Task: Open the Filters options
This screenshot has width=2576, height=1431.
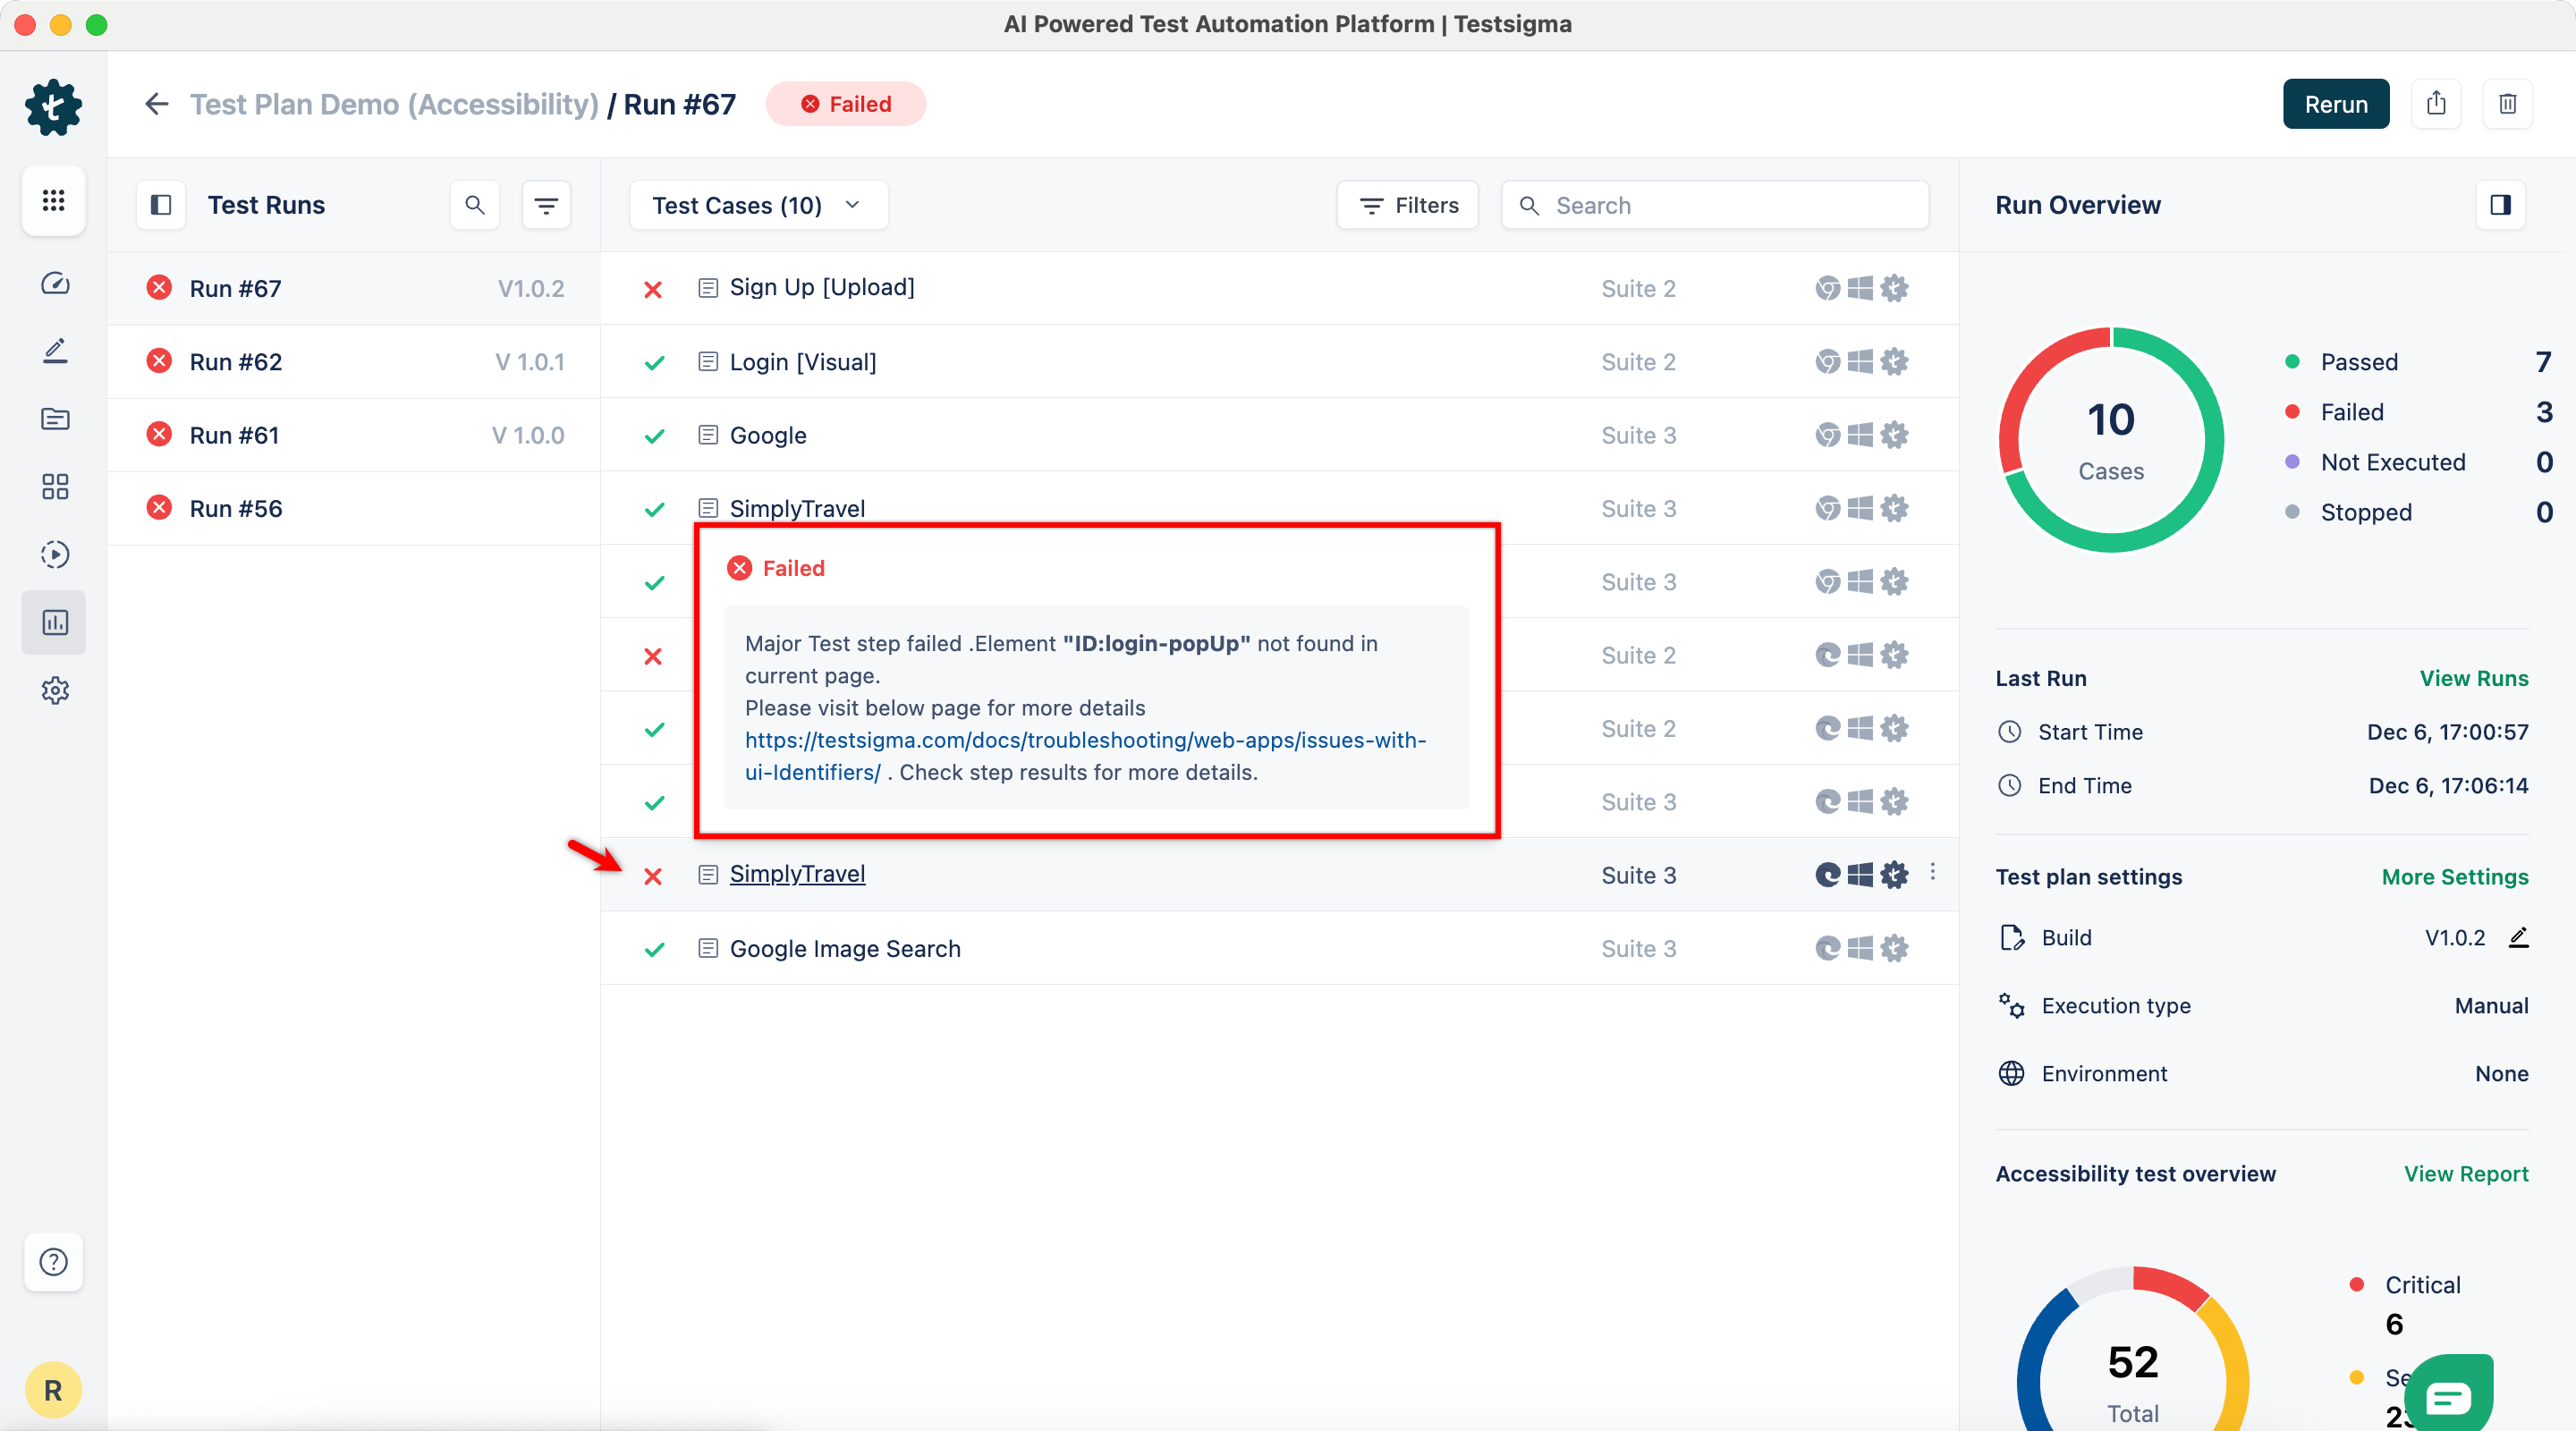Action: pos(1408,205)
